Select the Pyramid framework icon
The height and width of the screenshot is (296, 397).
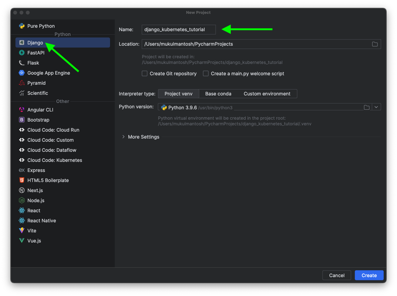click(22, 83)
